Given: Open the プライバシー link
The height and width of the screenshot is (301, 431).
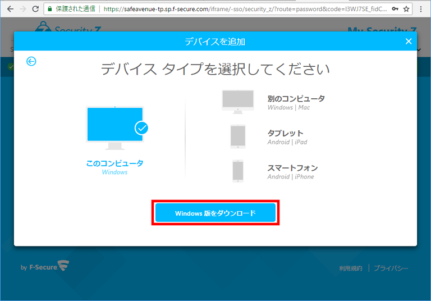Looking at the screenshot, I should pos(391,268).
